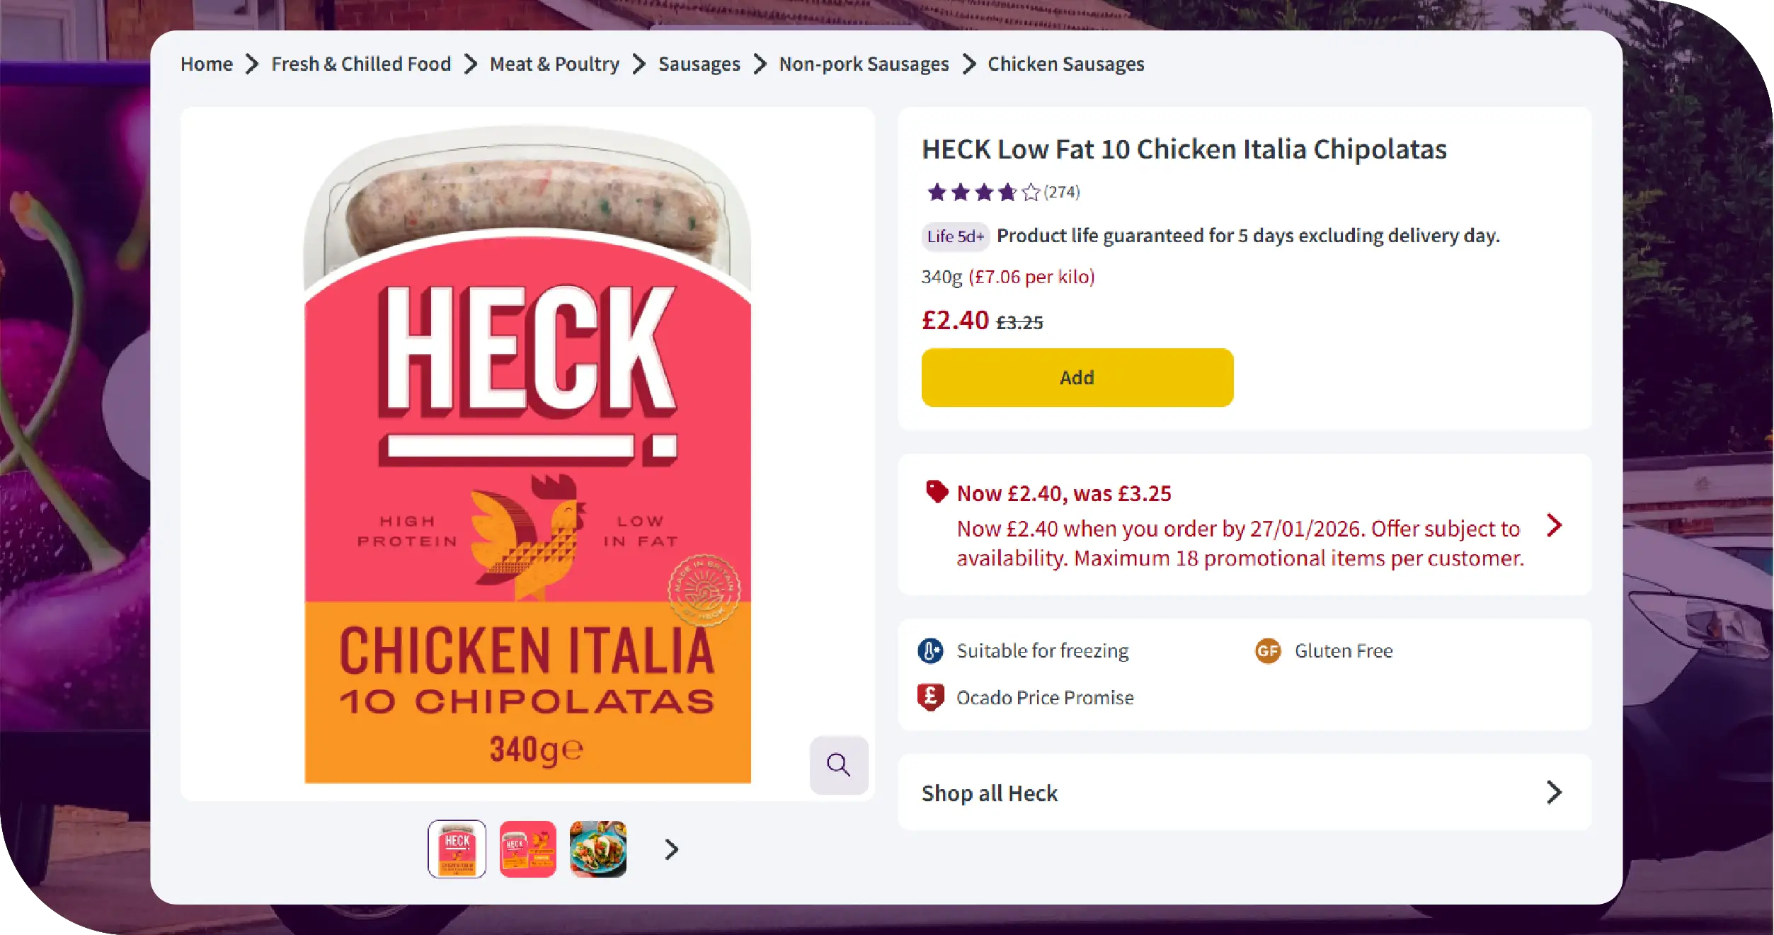This screenshot has width=1774, height=935.
Task: Click the fifth empty rating star
Action: coord(1030,191)
